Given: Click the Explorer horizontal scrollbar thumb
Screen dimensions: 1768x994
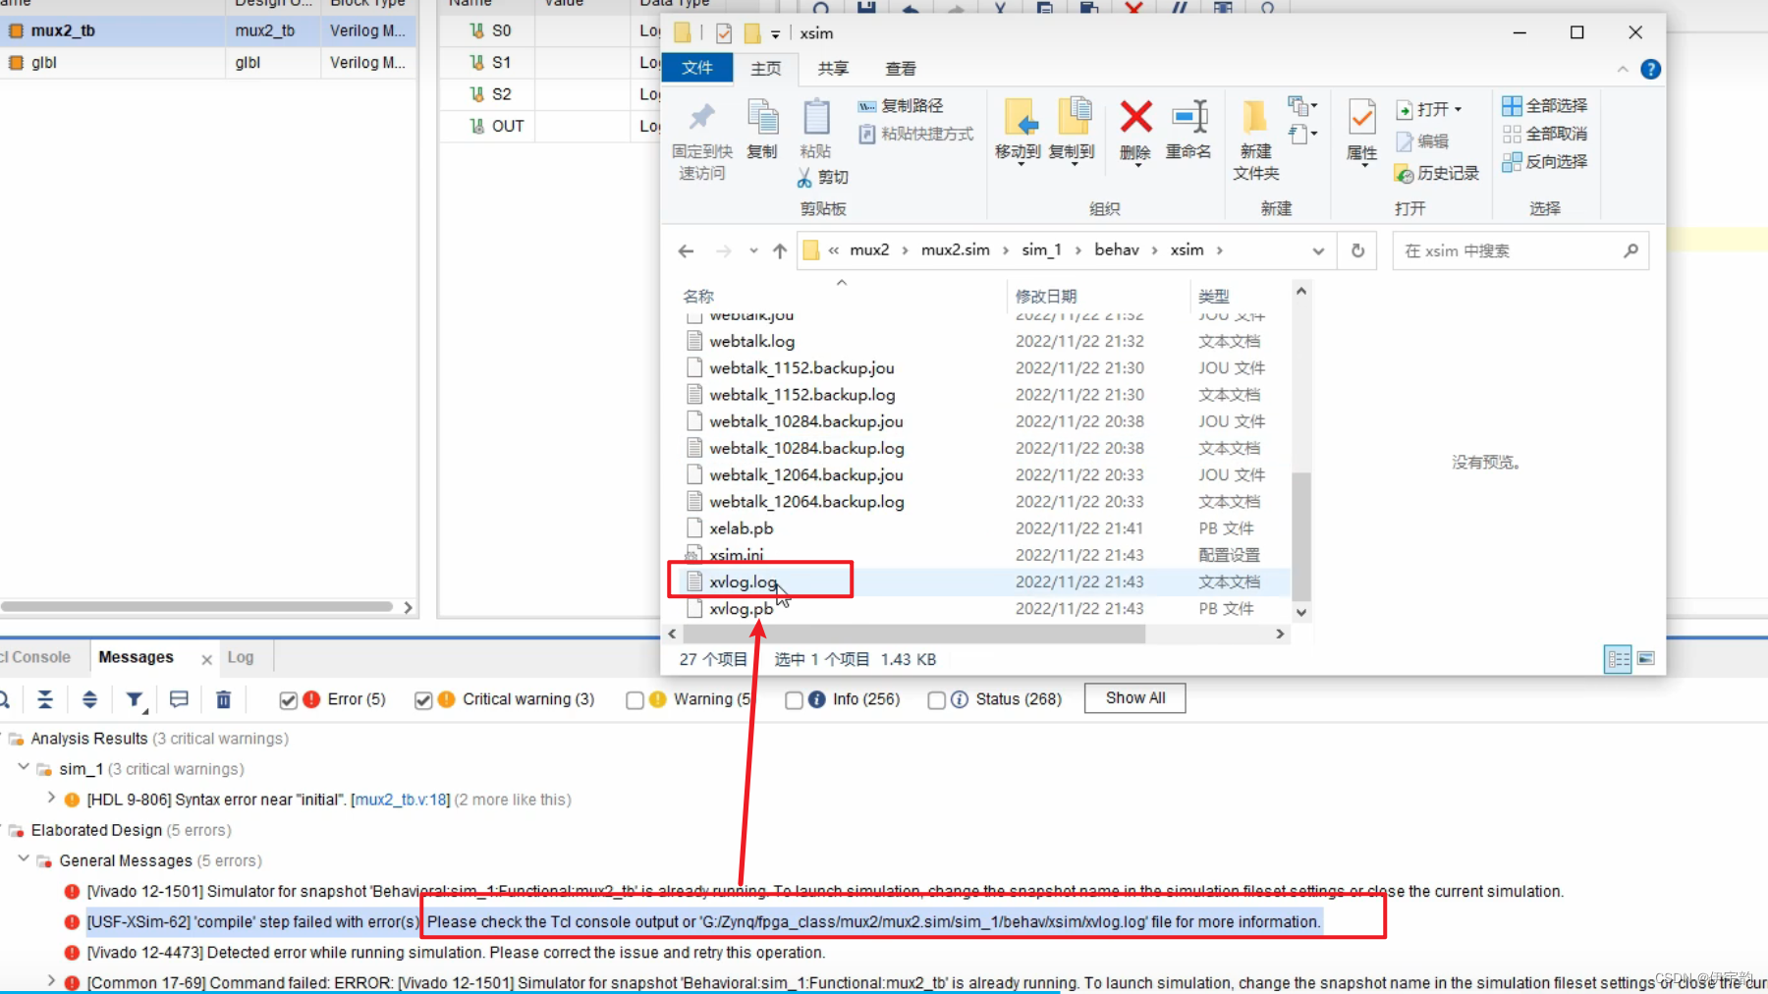Looking at the screenshot, I should coord(913,635).
